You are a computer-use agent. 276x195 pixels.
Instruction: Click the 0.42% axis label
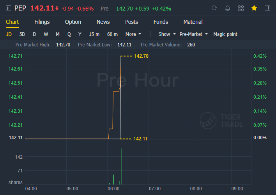click(x=260, y=56)
